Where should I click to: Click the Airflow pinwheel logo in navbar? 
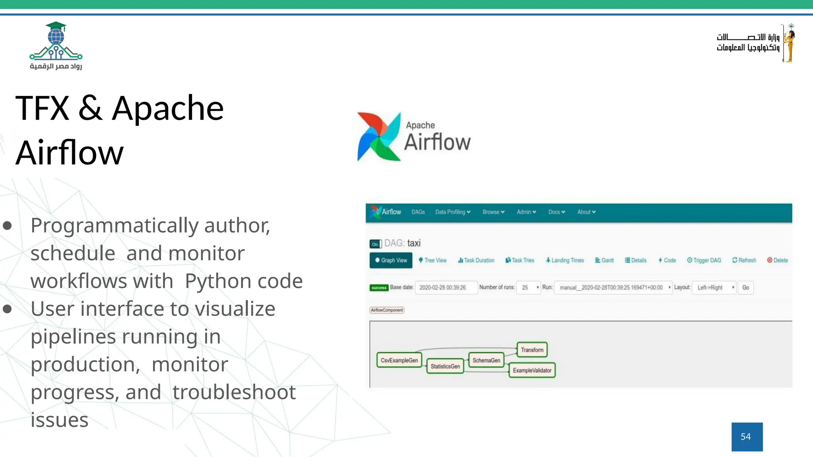(375, 212)
